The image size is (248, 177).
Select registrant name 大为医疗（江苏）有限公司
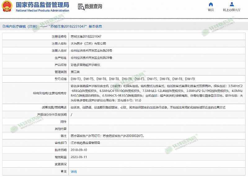pos(88,43)
